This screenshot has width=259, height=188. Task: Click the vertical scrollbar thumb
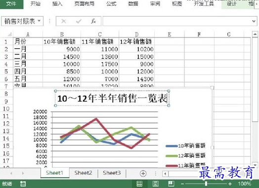pos(255,80)
